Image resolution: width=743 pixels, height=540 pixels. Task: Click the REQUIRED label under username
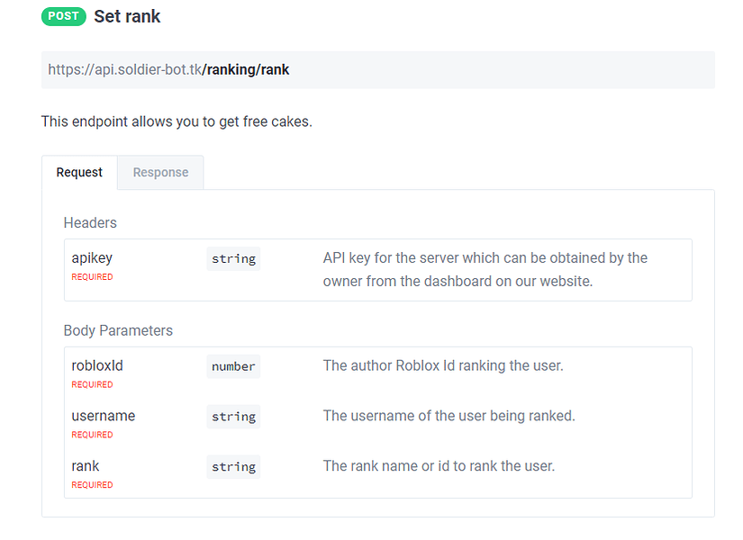(92, 435)
